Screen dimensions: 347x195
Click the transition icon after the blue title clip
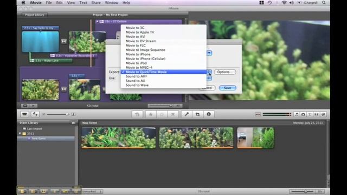[x=64, y=41]
